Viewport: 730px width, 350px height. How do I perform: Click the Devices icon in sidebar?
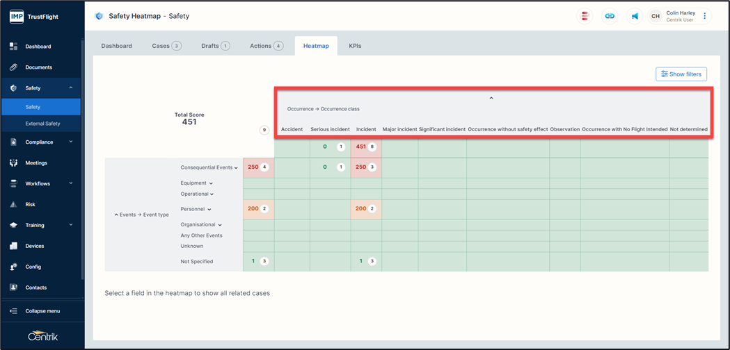point(13,246)
